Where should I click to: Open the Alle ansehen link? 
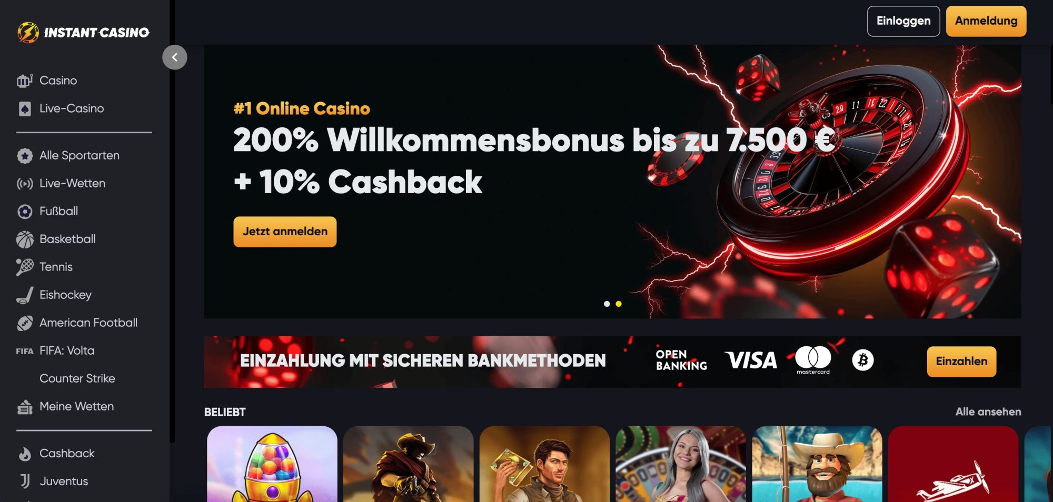click(x=988, y=412)
